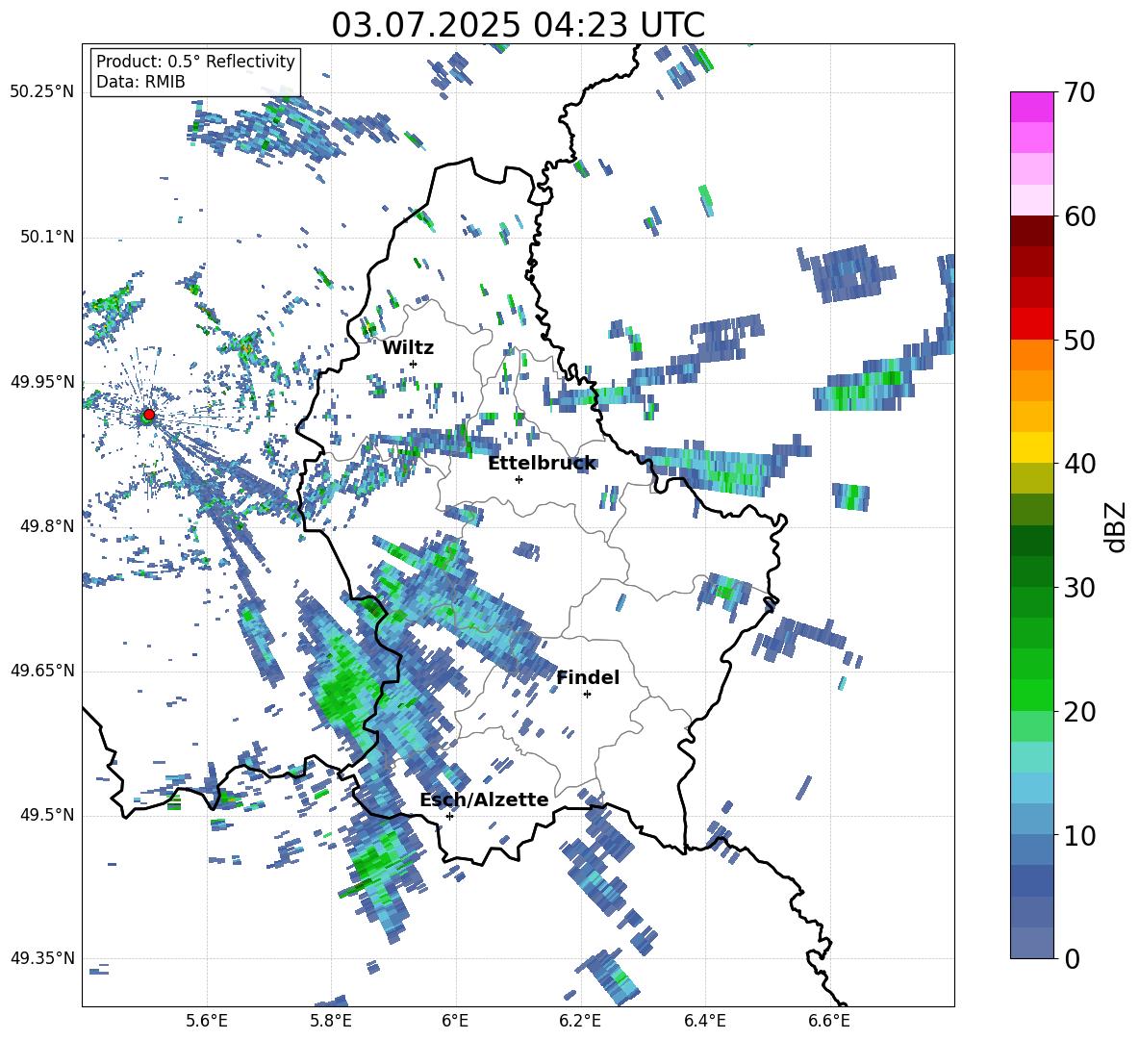Click the 49.5°N latitude label

(x=46, y=815)
